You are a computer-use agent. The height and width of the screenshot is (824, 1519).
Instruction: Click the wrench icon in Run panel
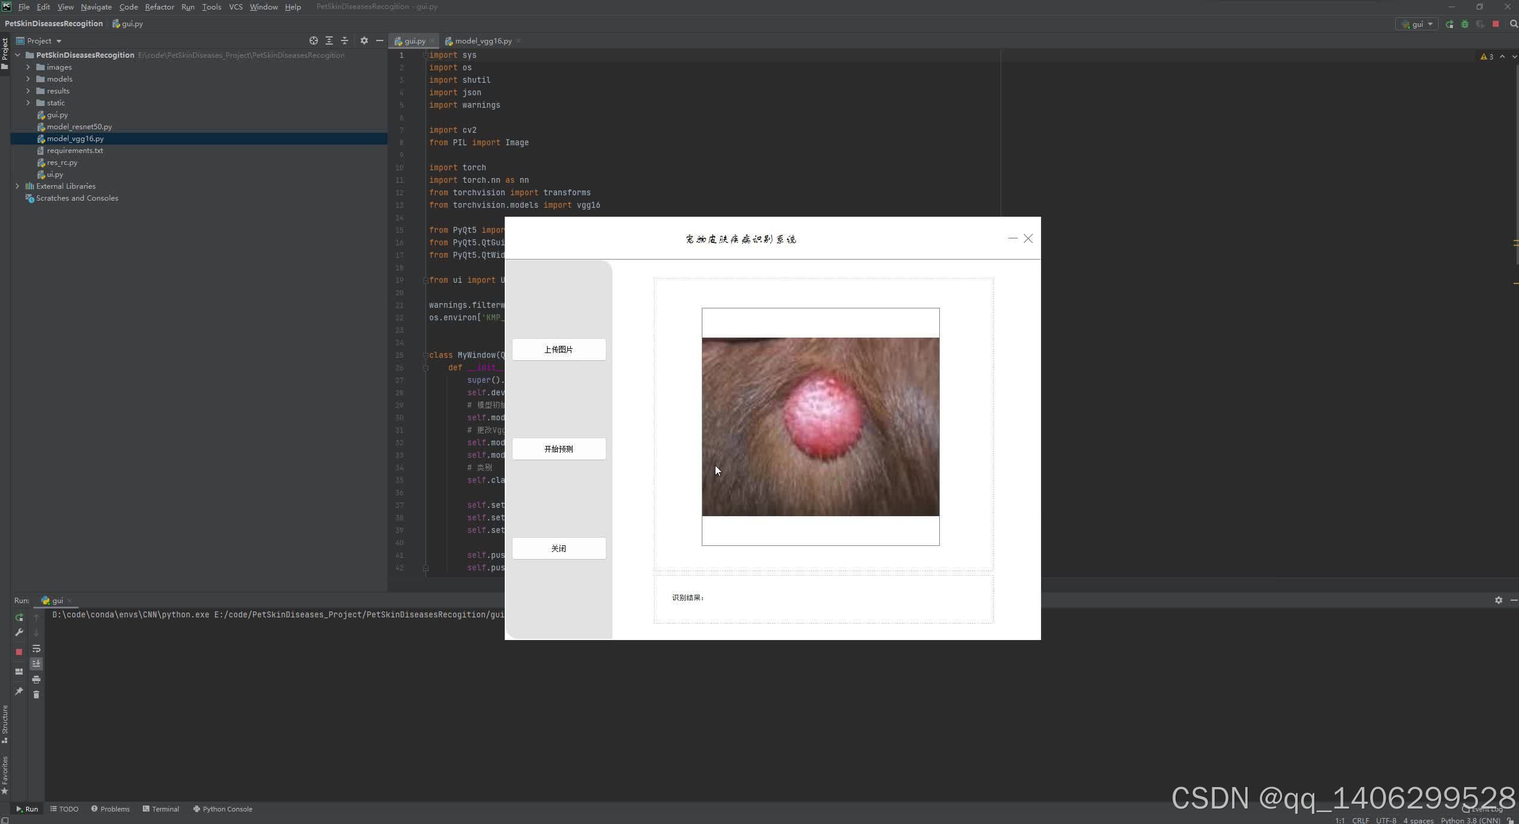point(19,633)
